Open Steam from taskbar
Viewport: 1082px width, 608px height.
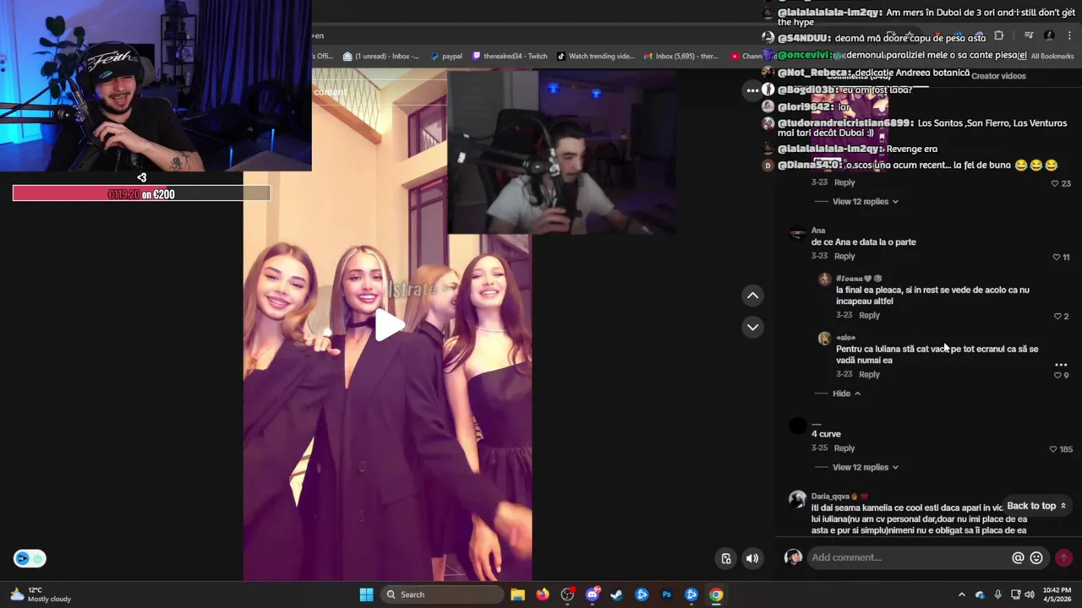coord(617,594)
